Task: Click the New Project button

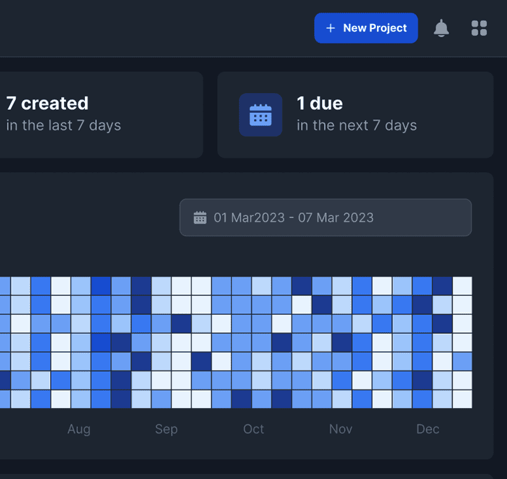Action: tap(366, 28)
